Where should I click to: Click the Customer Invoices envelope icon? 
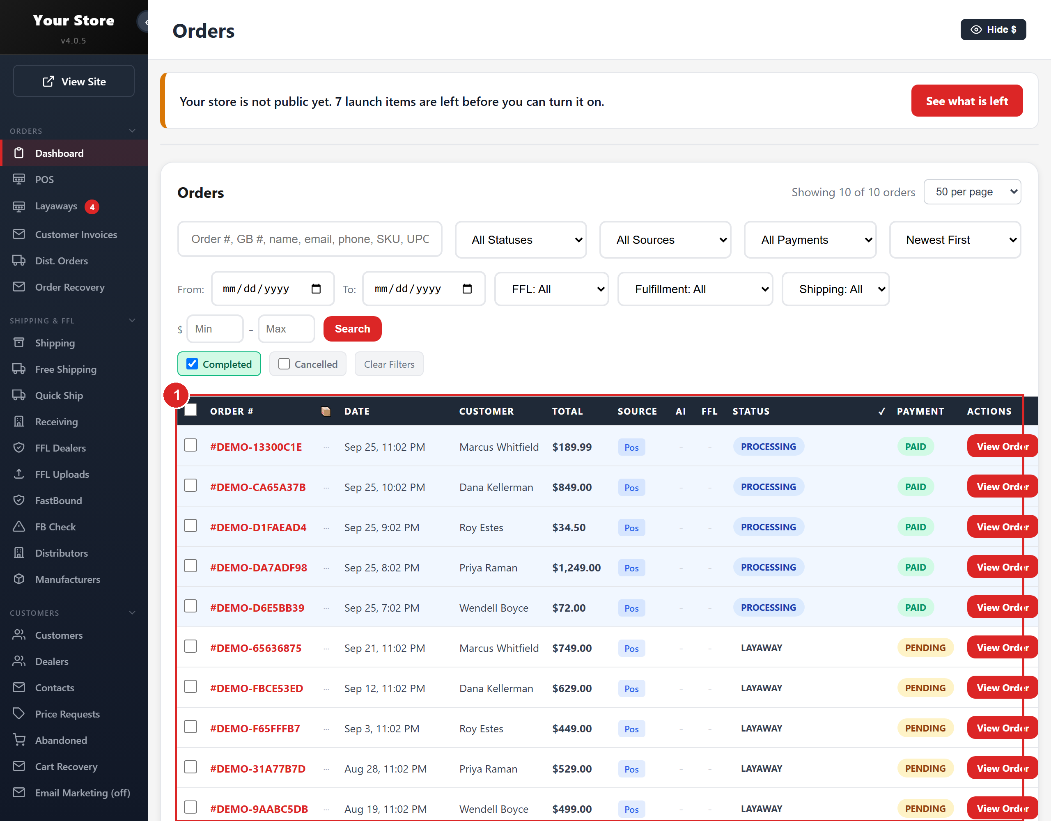[19, 234]
